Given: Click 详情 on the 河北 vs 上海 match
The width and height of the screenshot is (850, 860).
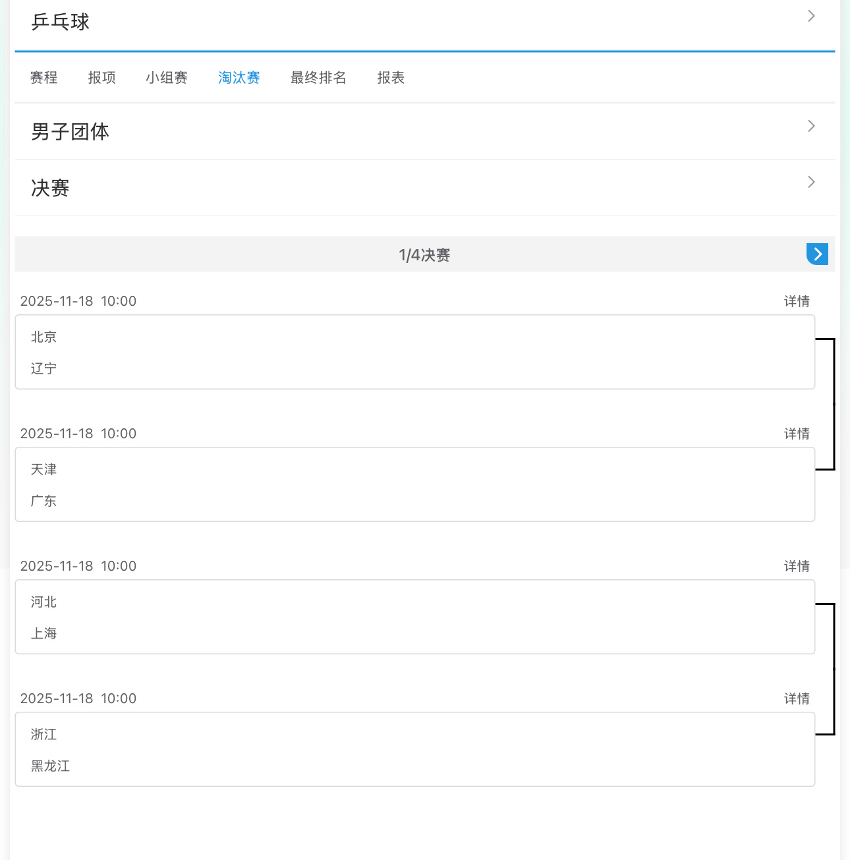Looking at the screenshot, I should tap(797, 566).
